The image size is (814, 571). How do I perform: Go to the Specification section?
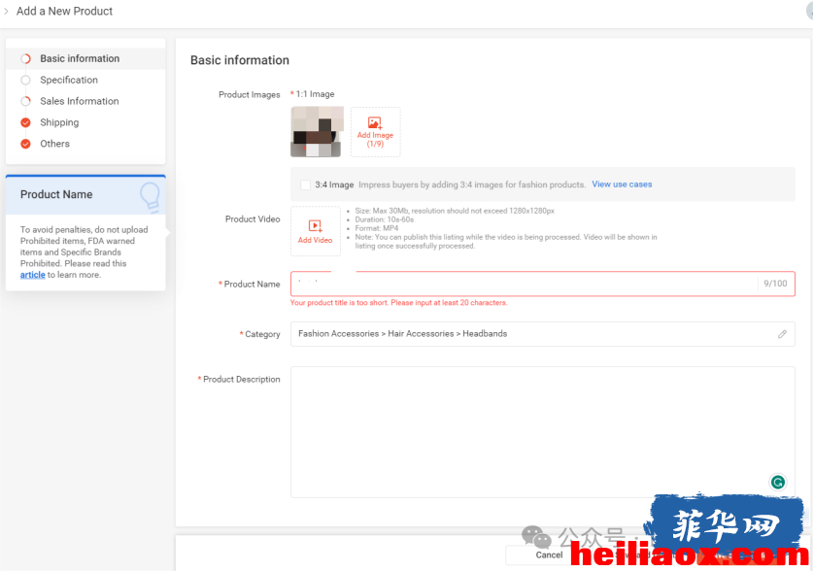coord(69,80)
